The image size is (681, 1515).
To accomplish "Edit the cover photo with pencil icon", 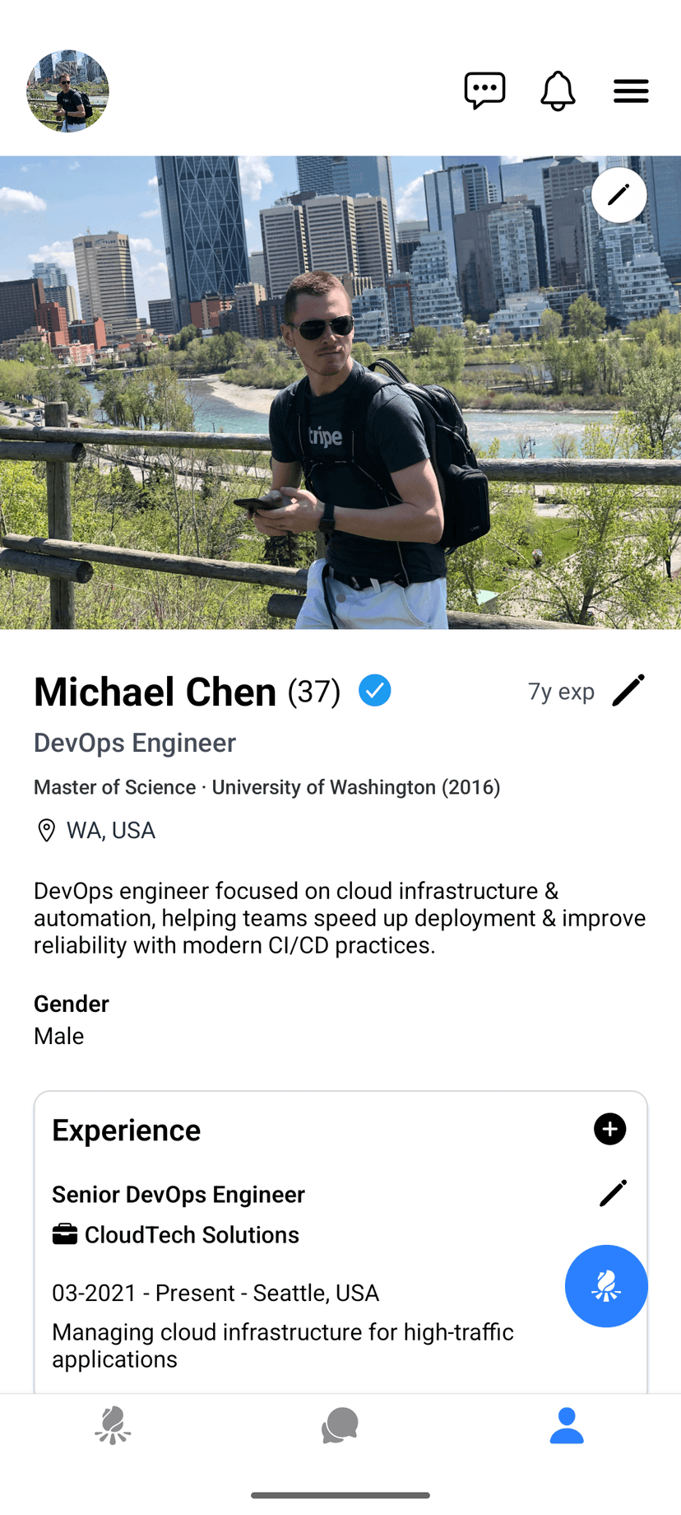I will point(618,195).
